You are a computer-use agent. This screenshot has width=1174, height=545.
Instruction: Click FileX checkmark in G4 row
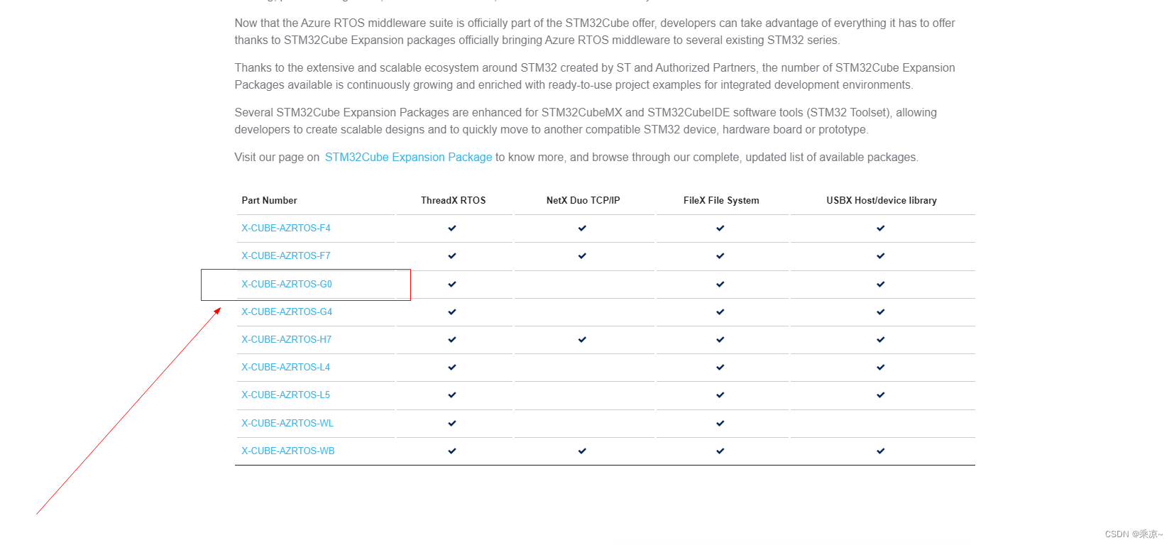coord(720,312)
